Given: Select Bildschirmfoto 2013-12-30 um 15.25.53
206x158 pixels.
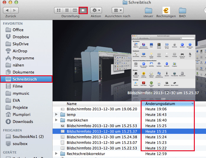Looking at the screenshot, I should [129, 126].
